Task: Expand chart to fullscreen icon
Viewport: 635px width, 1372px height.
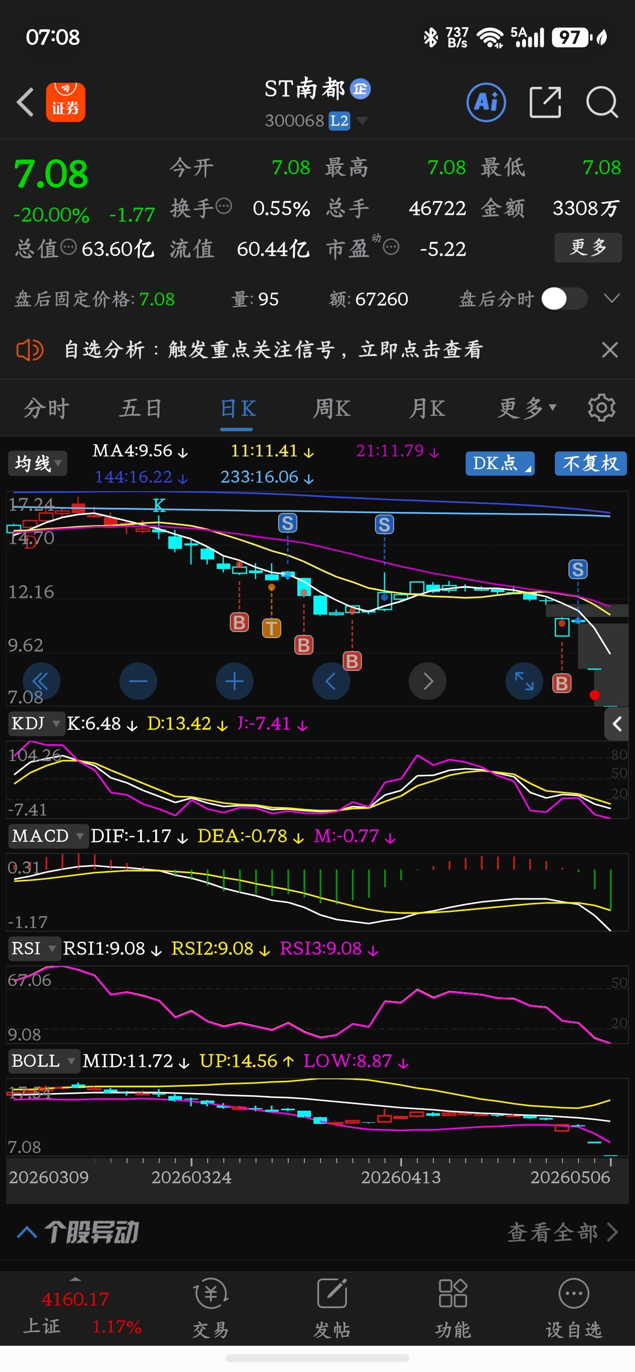Action: [x=524, y=681]
